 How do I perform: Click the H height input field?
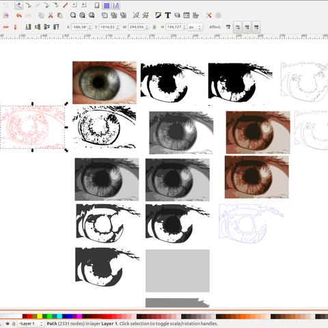pos(174,27)
